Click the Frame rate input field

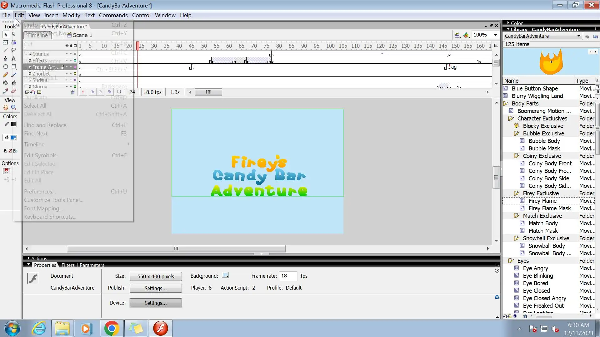coord(287,276)
